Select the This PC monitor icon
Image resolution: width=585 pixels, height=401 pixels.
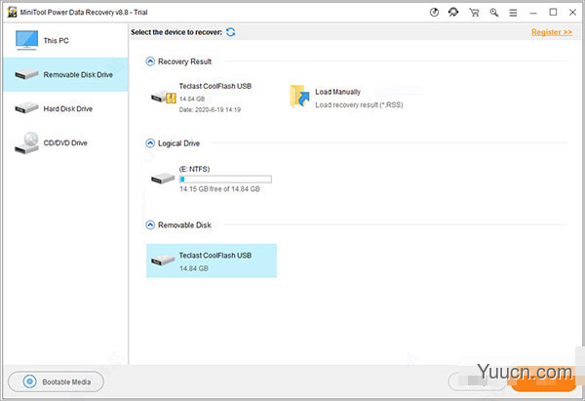point(26,40)
